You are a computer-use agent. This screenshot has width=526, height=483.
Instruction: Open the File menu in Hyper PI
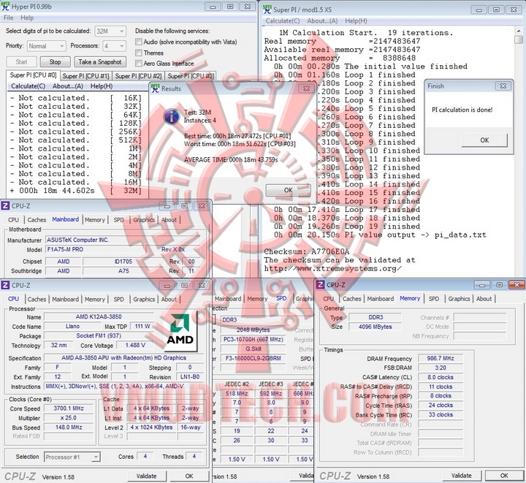tap(8, 18)
